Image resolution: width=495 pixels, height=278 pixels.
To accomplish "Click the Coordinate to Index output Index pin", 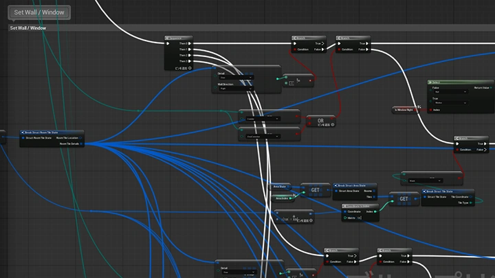I will 375,212.
